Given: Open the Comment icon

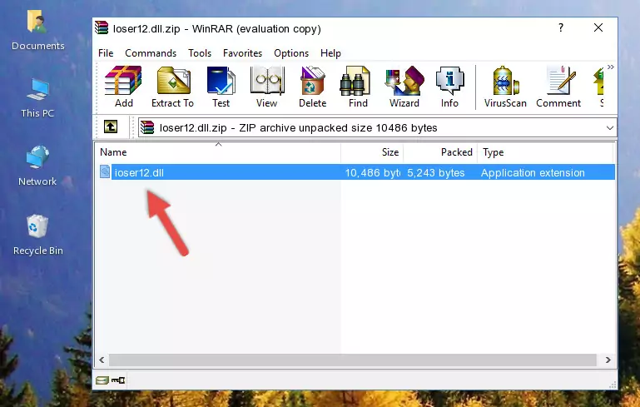Looking at the screenshot, I should 558,87.
